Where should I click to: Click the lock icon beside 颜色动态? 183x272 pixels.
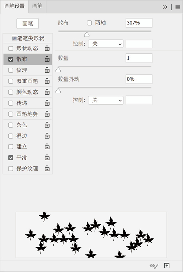(x=47, y=92)
